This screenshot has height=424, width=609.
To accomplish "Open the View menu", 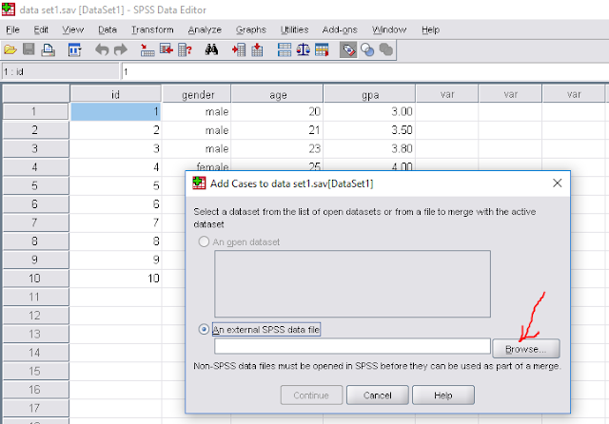I will click(73, 29).
